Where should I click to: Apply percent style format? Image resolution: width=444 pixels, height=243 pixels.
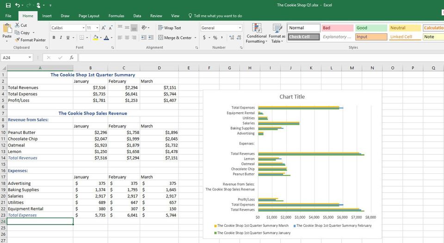point(215,37)
